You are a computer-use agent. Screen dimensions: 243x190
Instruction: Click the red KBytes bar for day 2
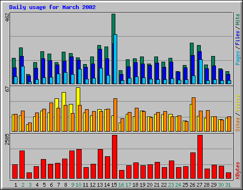click(x=22, y=165)
